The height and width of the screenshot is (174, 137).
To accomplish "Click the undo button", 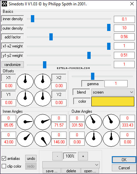I will tap(31, 159).
